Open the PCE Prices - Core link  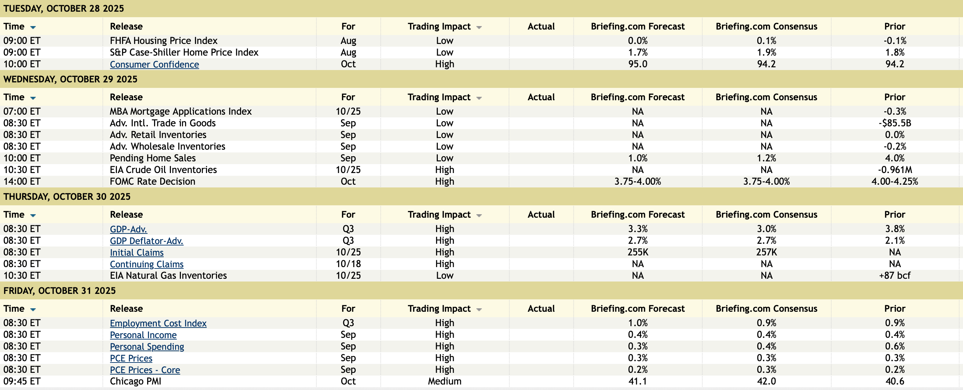(145, 369)
